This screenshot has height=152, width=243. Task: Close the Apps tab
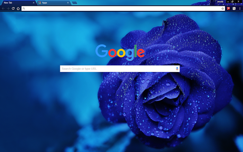click(x=68, y=3)
